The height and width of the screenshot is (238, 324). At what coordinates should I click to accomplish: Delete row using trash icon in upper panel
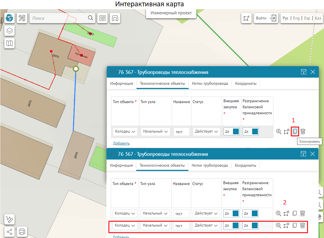[303, 131]
